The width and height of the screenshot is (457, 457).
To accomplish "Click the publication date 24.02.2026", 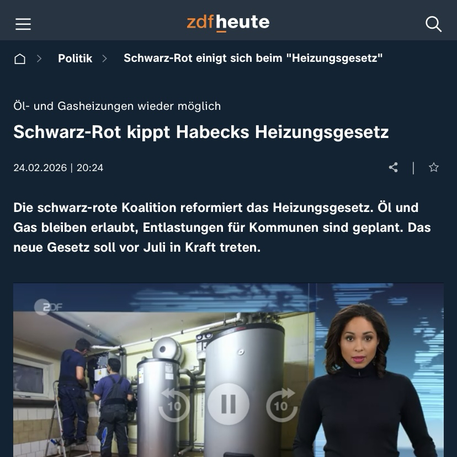I will (40, 168).
